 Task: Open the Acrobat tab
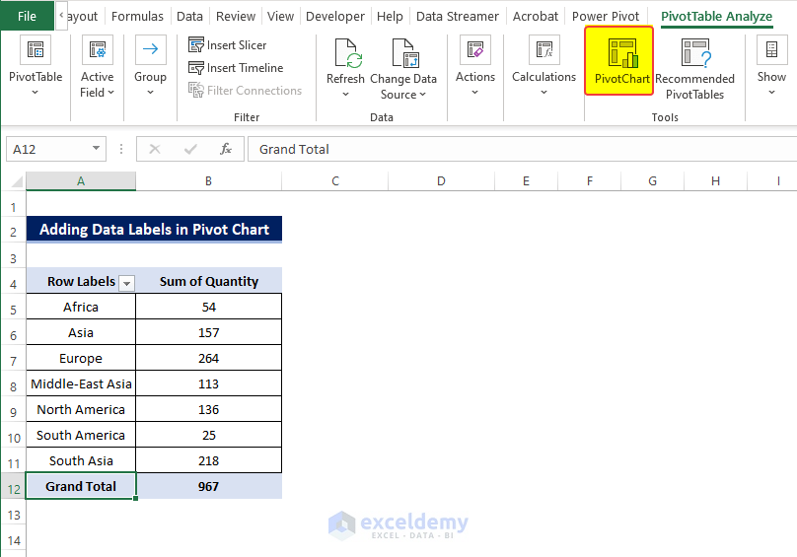coord(536,16)
